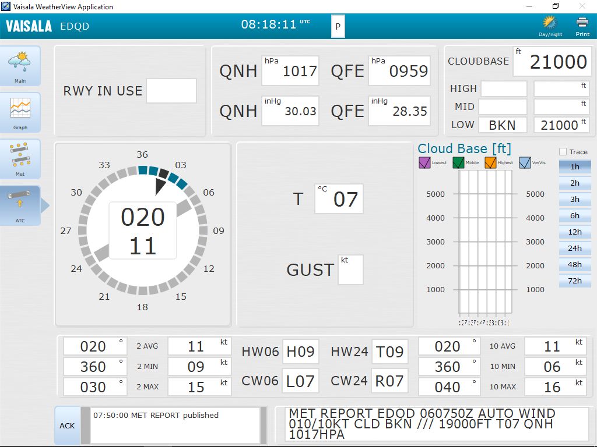597x447 pixels.
Task: Select the 24h time range
Action: click(575, 248)
